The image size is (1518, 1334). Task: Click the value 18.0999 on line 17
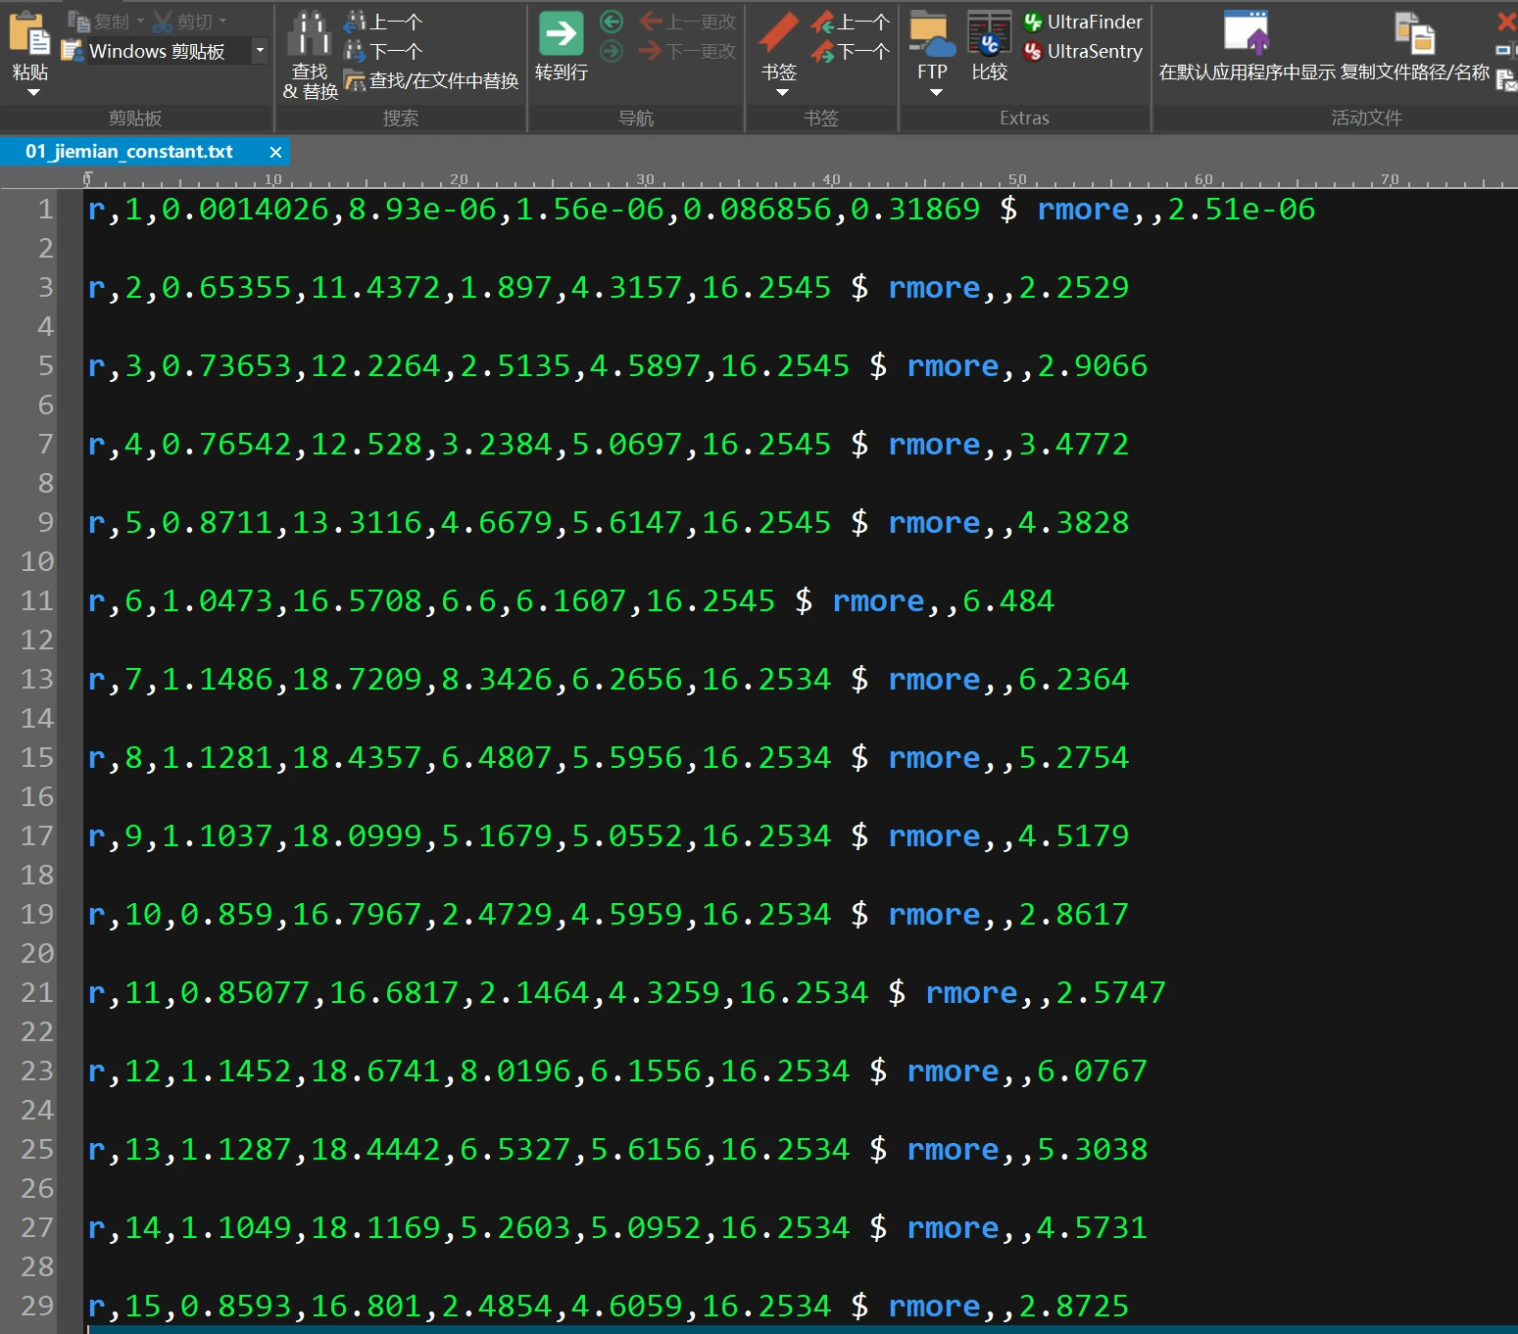point(357,835)
